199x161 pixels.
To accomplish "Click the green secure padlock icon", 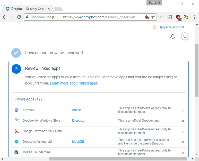I will 27,17.
